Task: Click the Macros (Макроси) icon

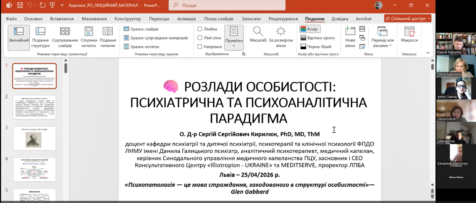Action: (x=409, y=35)
